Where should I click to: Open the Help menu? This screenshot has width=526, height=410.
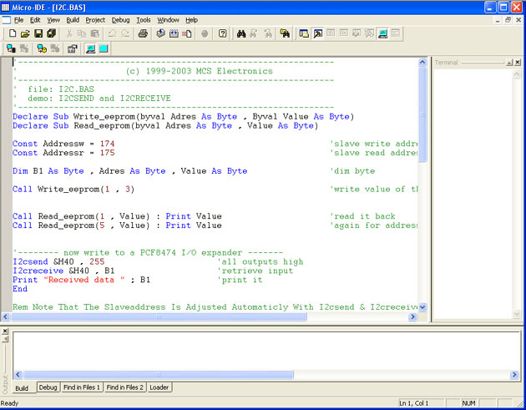click(x=191, y=20)
